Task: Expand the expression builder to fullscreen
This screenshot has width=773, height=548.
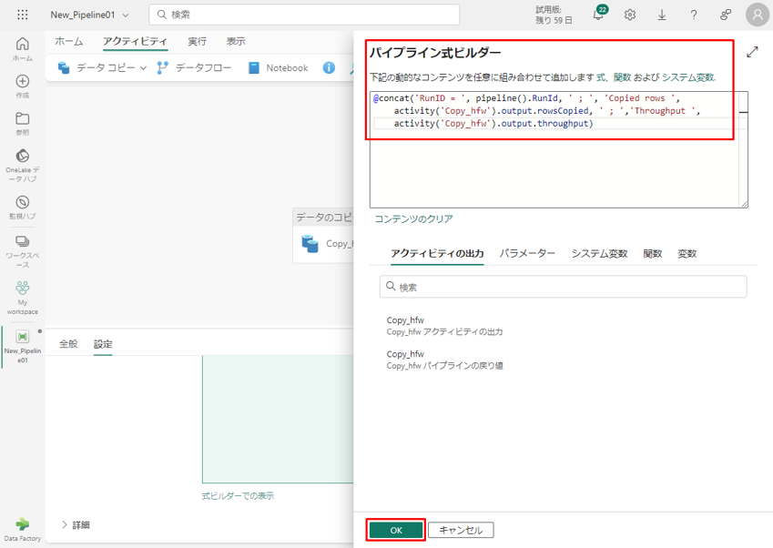Action: [x=752, y=53]
